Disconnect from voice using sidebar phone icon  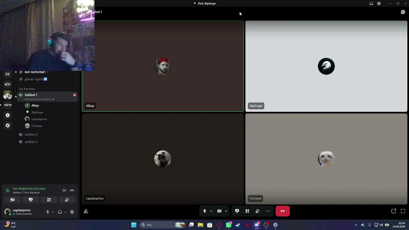coord(72,190)
